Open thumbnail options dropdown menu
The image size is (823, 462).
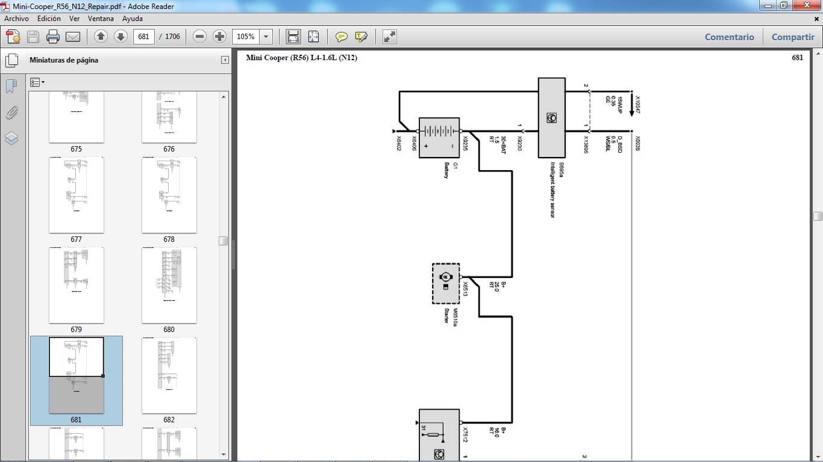tap(37, 82)
